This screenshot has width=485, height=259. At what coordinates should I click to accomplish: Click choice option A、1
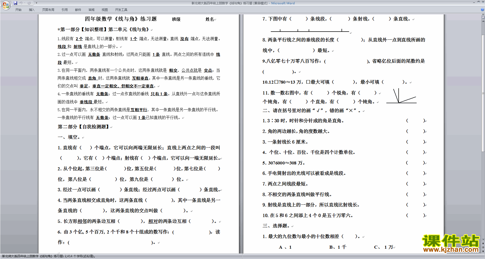tap(285, 247)
